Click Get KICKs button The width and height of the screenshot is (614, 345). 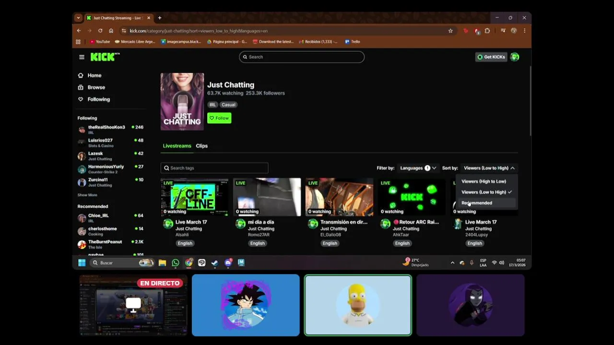point(491,57)
